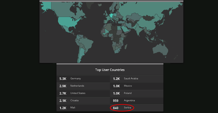Click the Germany row in country list
This screenshot has height=113, width=218.
(83, 79)
